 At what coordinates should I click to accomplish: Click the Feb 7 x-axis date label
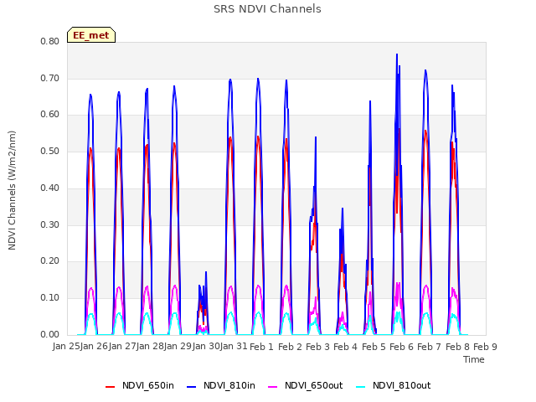coord(430,347)
